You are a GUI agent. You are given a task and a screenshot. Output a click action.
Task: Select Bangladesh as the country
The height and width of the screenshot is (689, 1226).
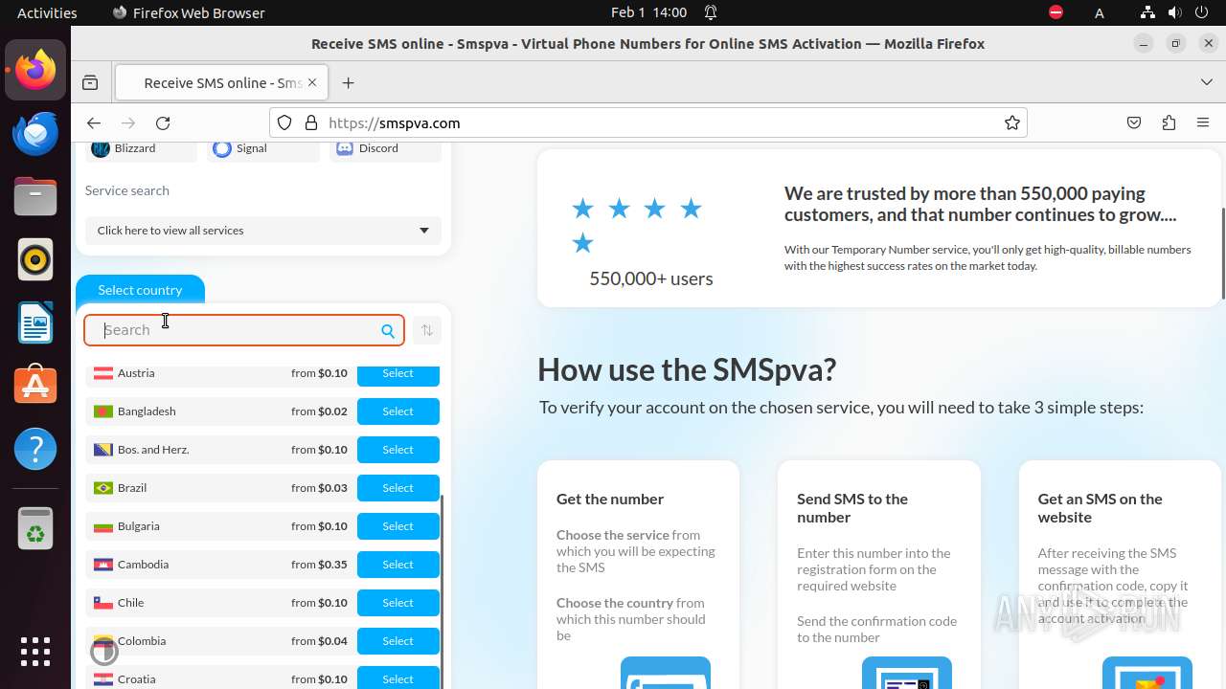click(x=398, y=411)
